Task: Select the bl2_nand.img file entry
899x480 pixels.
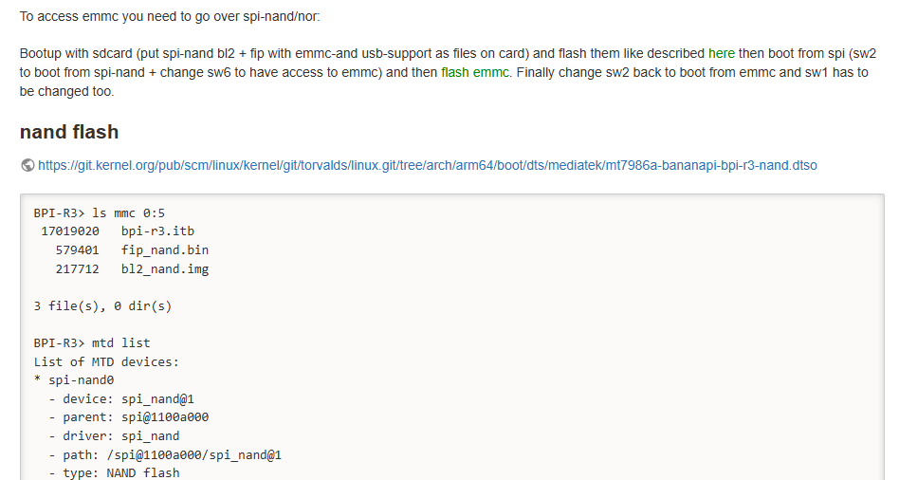Action: 132,268
